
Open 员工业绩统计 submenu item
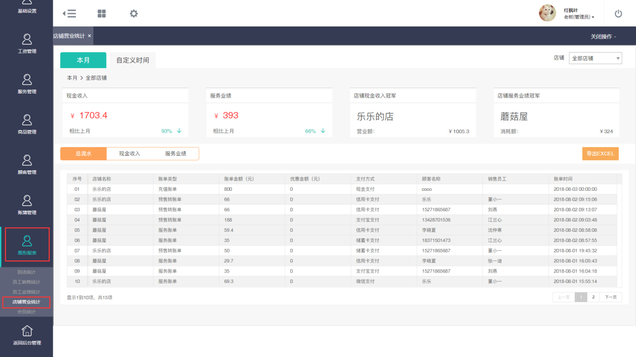tap(26, 292)
